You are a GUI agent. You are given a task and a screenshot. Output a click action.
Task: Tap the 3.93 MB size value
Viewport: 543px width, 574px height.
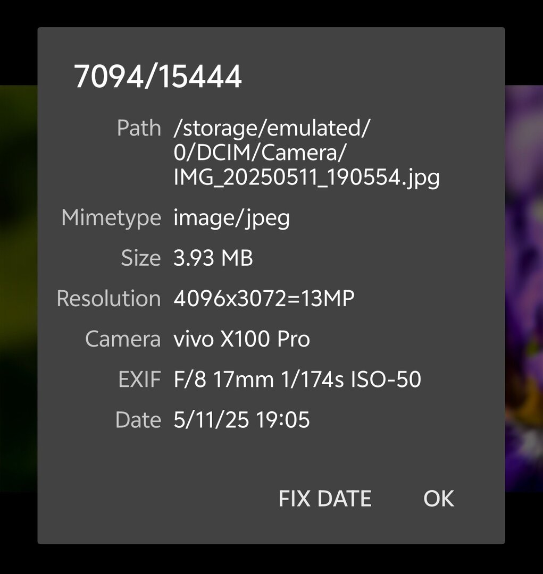[x=213, y=258]
